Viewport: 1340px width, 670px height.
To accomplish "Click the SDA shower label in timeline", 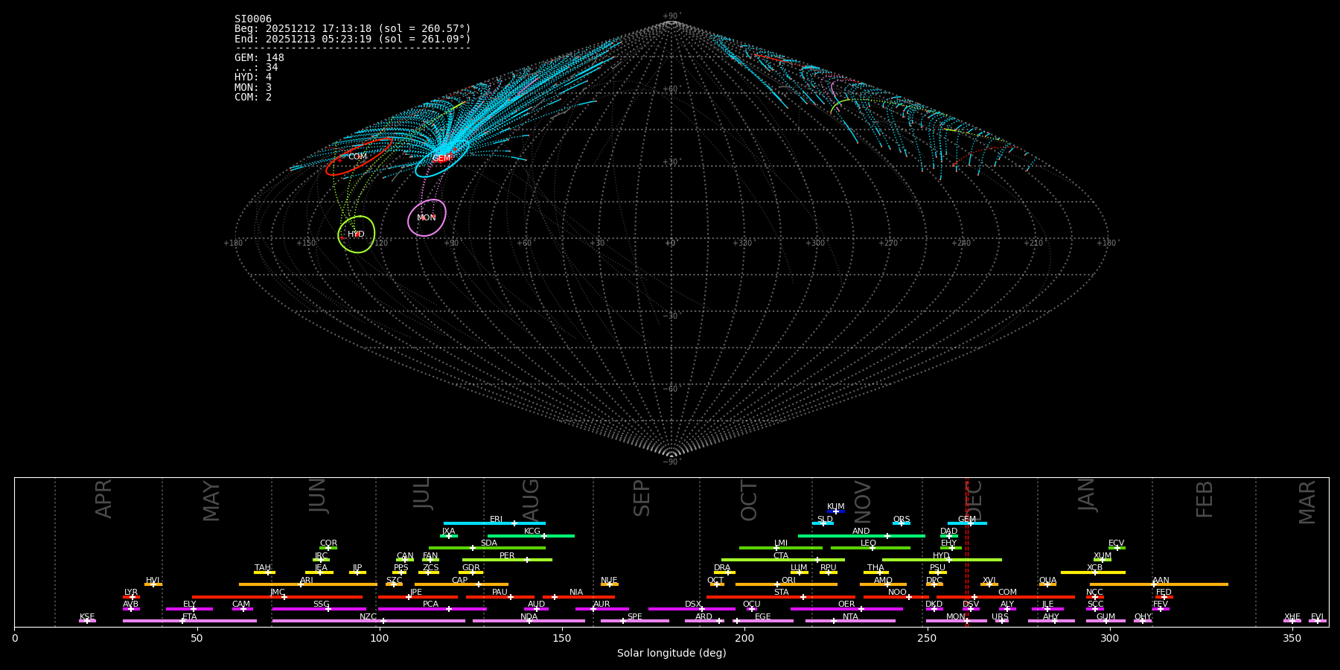I will click(x=488, y=543).
